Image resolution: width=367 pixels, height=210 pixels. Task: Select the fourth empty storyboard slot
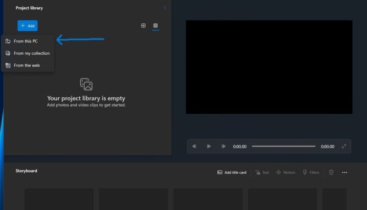coord(282,199)
